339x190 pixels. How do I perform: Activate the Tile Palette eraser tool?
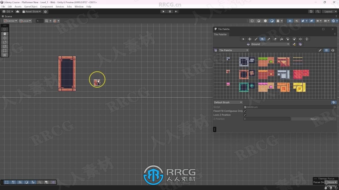pyautogui.click(x=275, y=39)
